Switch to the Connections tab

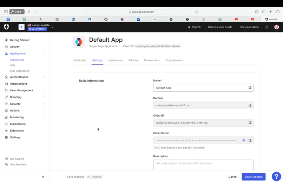(152, 60)
